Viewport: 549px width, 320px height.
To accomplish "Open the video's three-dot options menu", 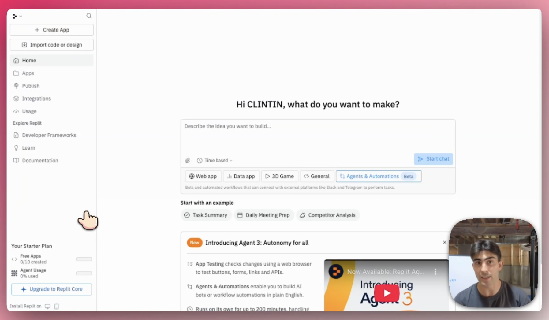I will pyautogui.click(x=435, y=272).
